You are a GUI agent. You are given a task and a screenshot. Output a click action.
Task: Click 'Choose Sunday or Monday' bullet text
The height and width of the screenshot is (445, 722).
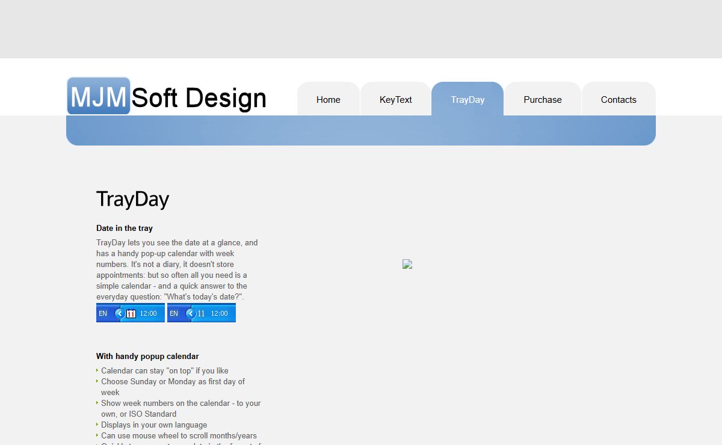(173, 387)
